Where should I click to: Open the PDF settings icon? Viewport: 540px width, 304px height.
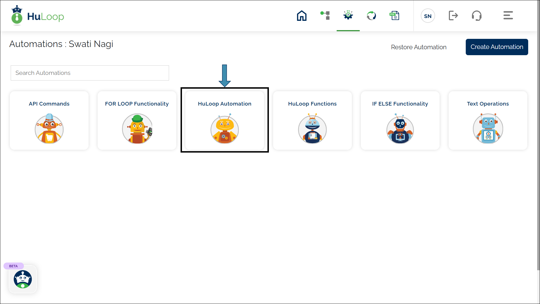[394, 16]
